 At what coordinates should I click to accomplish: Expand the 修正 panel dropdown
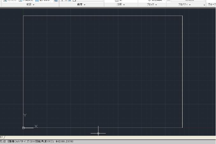[x=30, y=4]
